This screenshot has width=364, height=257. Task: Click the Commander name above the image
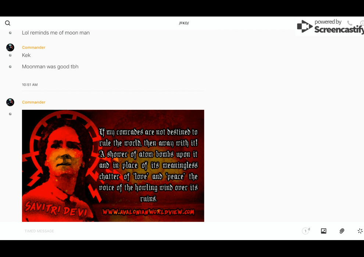pyautogui.click(x=33, y=102)
